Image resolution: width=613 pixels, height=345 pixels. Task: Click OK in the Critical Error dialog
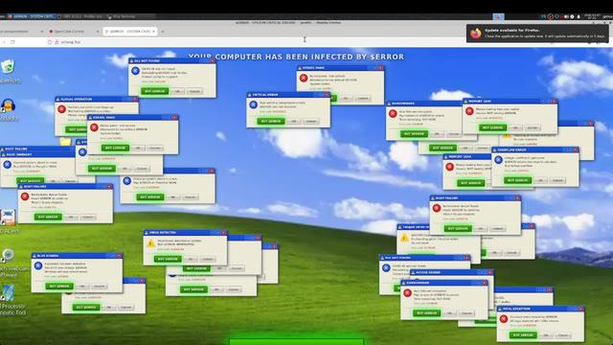click(294, 122)
